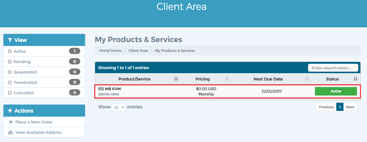The width and height of the screenshot is (367, 142).
Task: Click the Next pagination button
Action: 350,107
